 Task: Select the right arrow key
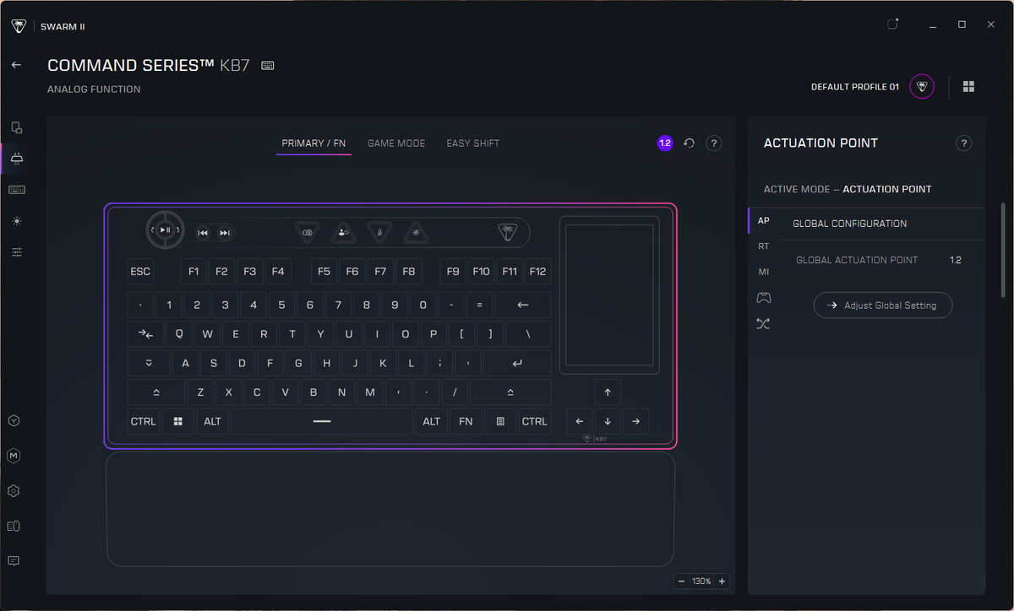[x=635, y=421]
